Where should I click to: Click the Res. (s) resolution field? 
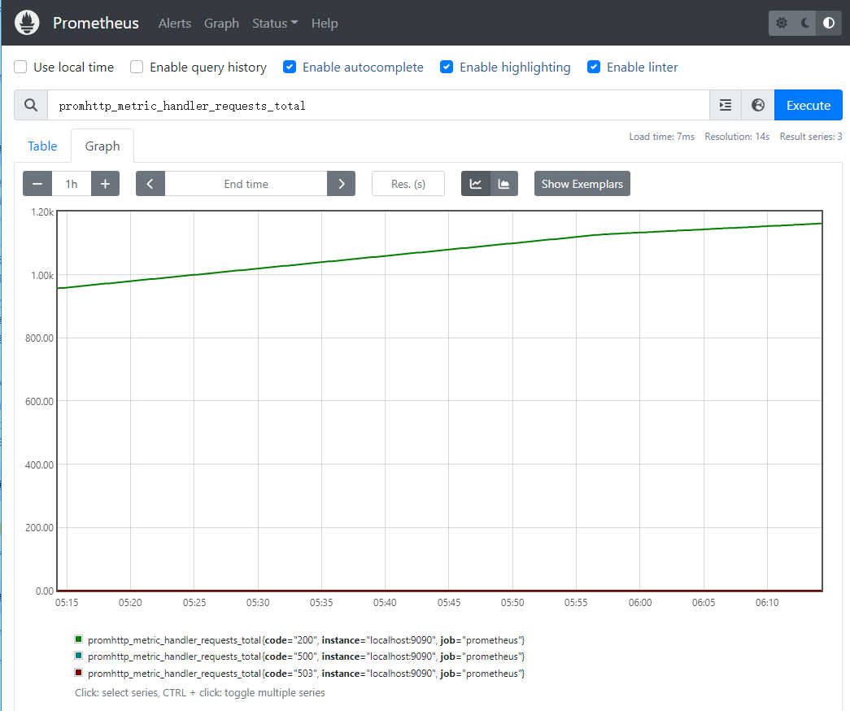click(x=408, y=184)
